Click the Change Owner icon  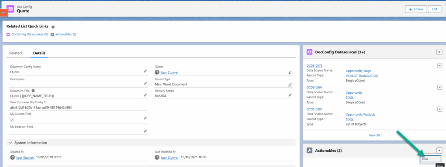[x=290, y=72]
